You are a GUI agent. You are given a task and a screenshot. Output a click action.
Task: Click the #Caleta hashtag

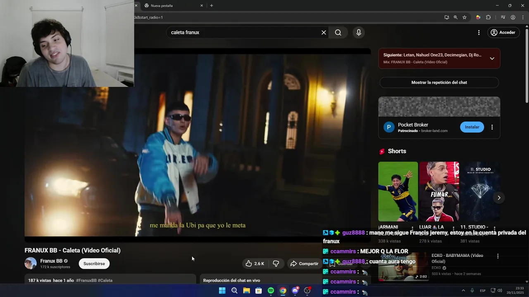pyautogui.click(x=105, y=280)
